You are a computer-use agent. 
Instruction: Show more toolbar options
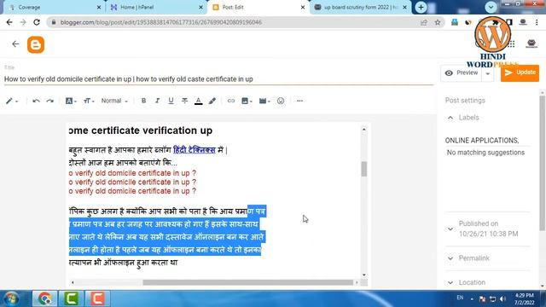[x=299, y=101]
